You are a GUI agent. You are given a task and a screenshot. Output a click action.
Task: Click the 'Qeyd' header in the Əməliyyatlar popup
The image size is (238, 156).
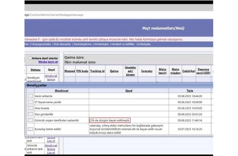[129, 91]
